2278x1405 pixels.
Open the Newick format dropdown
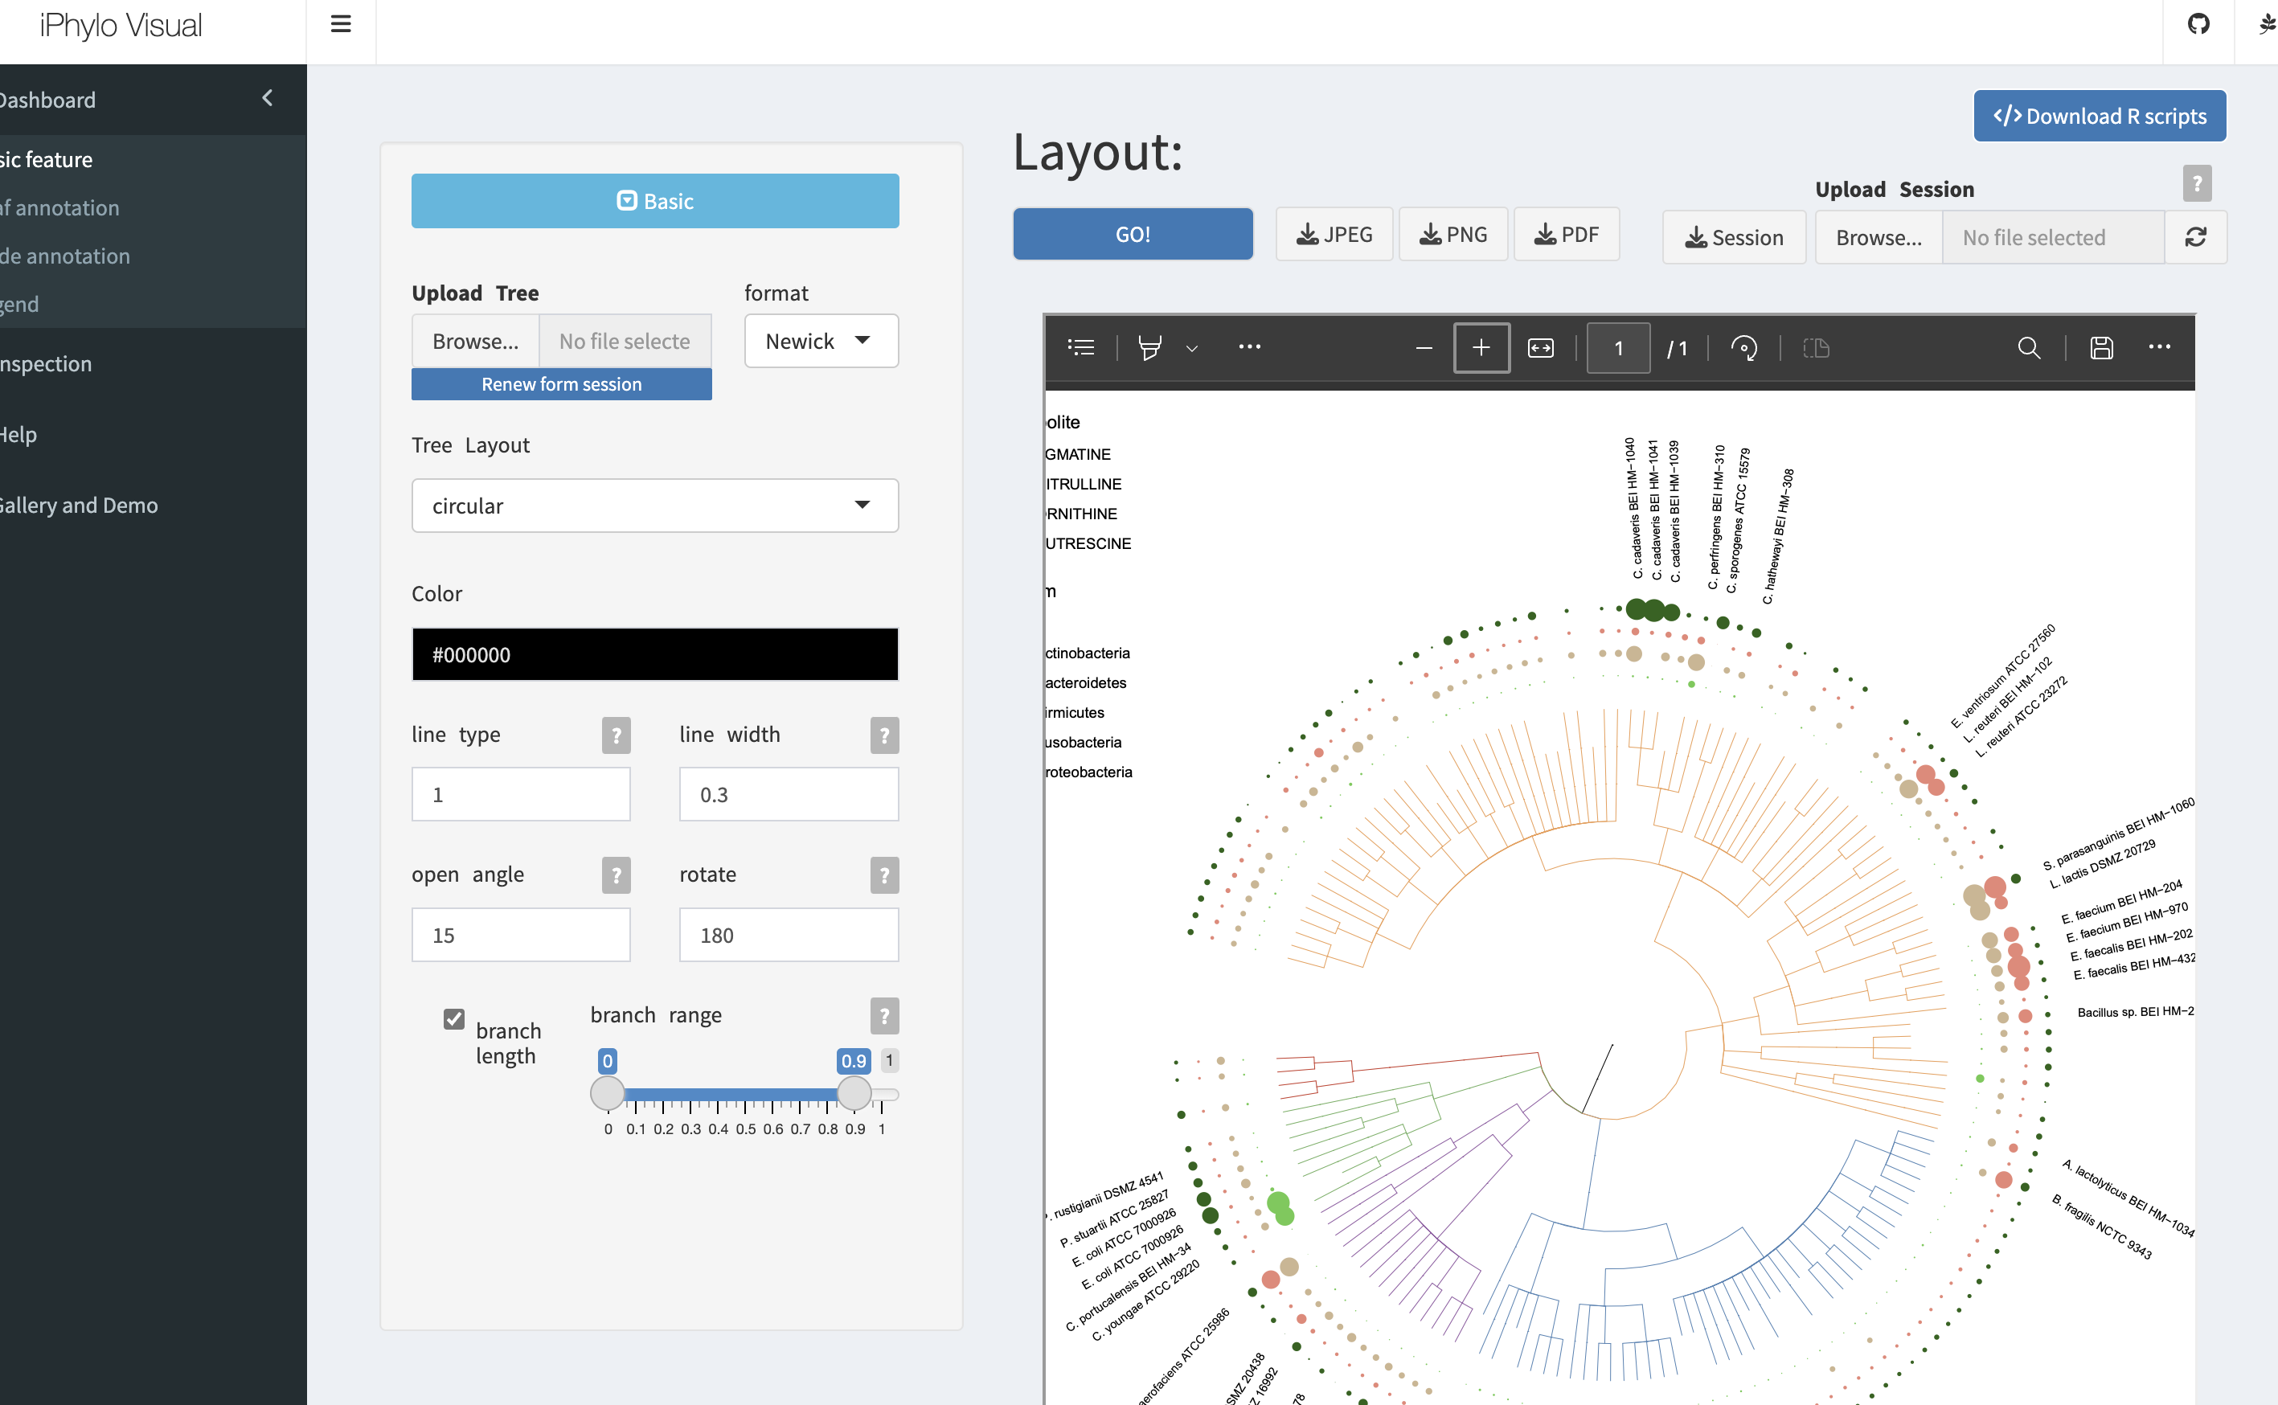(821, 341)
